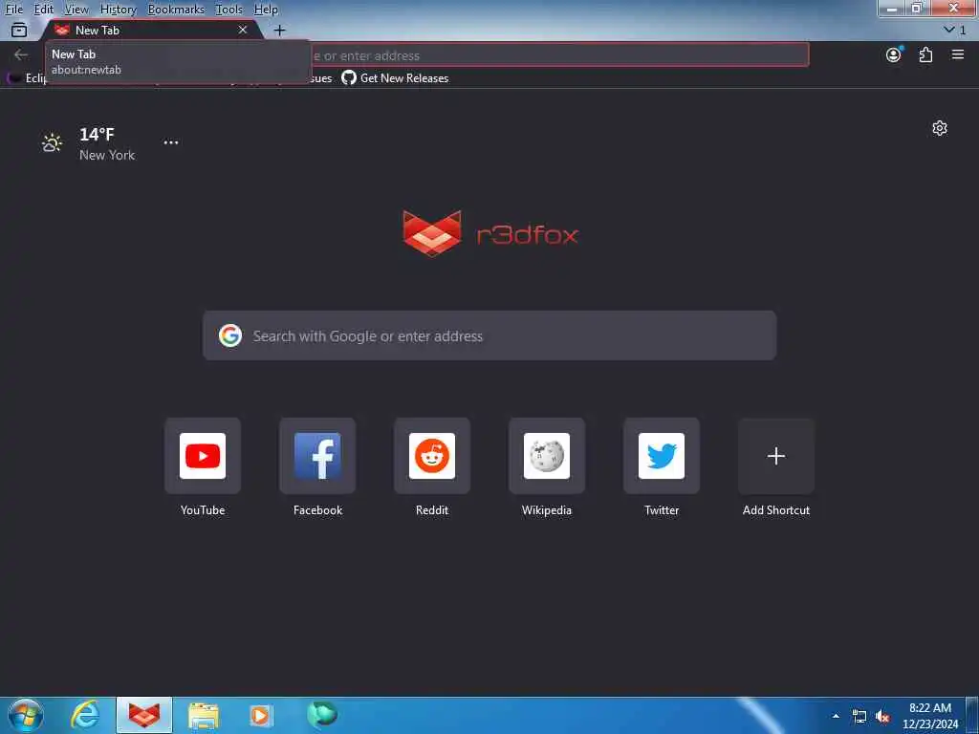Click the network tray icon

pos(859,717)
